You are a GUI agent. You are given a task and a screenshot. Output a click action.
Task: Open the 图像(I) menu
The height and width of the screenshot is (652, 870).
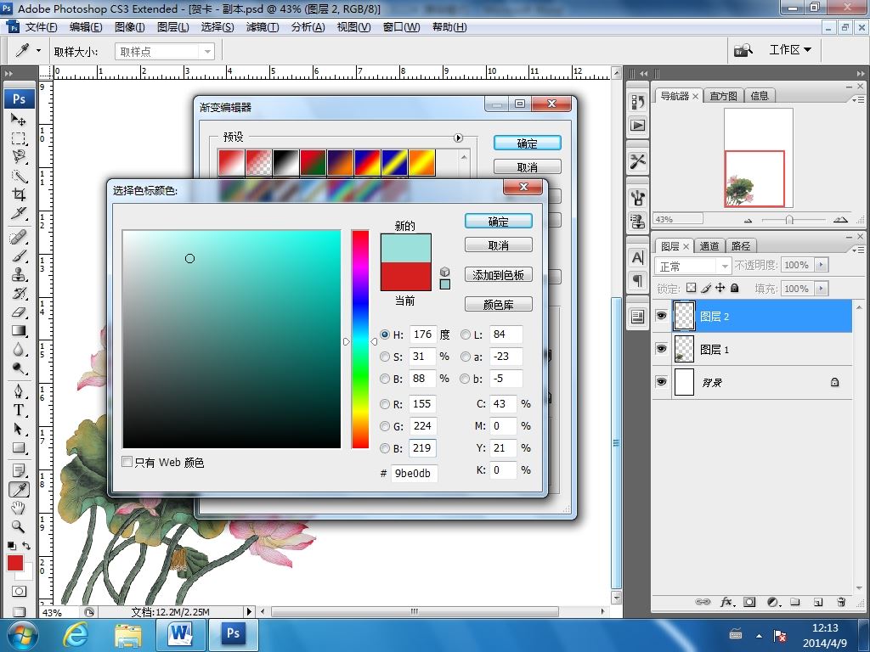(x=130, y=27)
